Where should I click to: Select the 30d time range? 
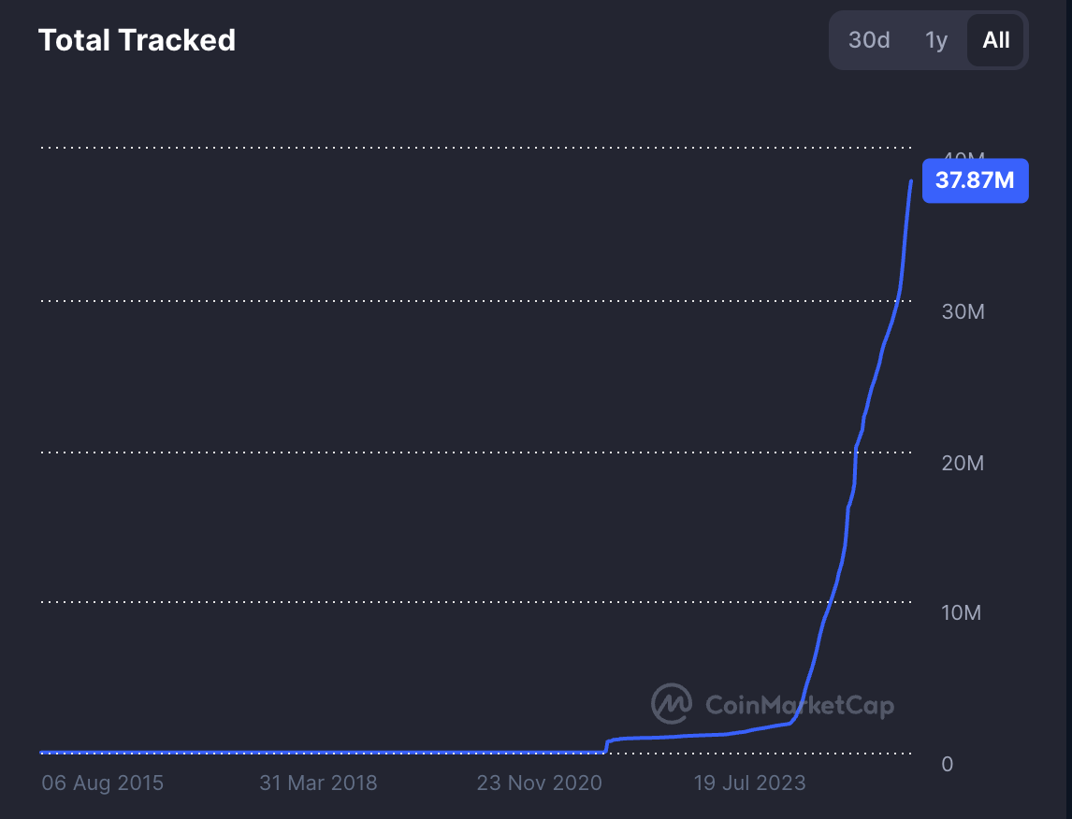click(x=868, y=40)
